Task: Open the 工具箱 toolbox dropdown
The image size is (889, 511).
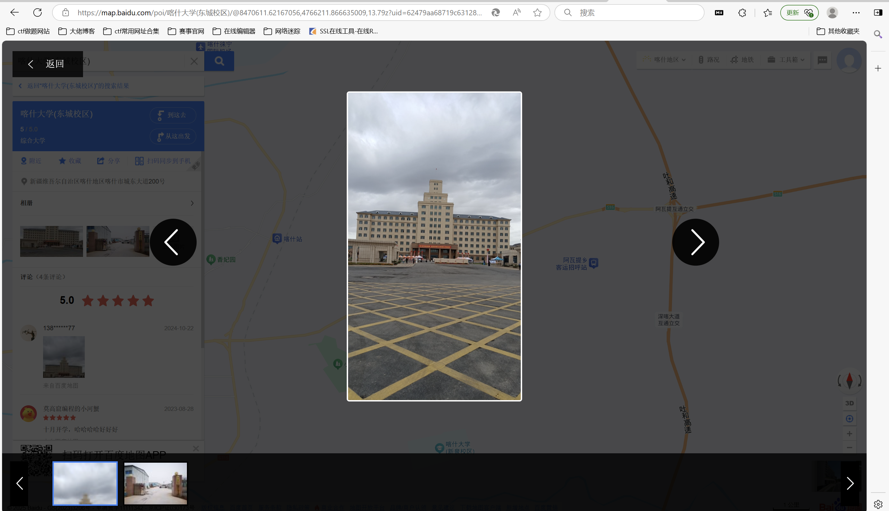Action: [x=785, y=60]
